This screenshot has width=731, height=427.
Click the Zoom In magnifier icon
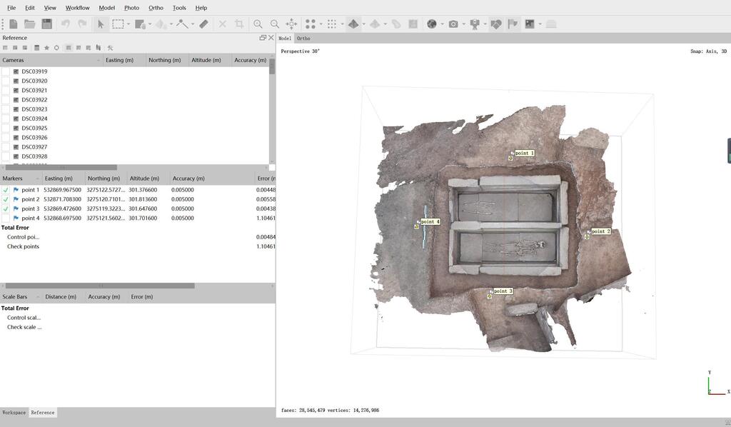click(x=258, y=24)
